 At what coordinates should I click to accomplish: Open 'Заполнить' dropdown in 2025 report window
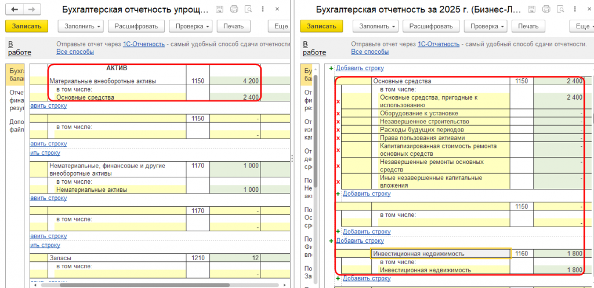click(x=375, y=26)
